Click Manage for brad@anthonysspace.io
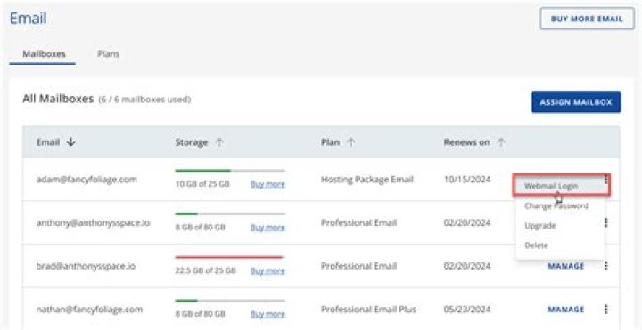642x330 pixels. click(566, 266)
